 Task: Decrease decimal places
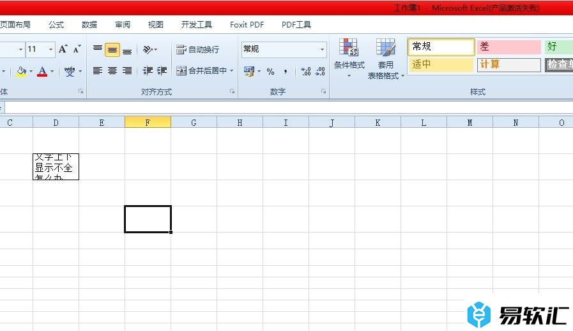coord(320,72)
